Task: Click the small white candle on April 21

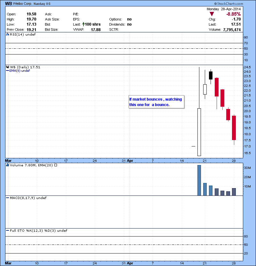Action: [x=205, y=89]
